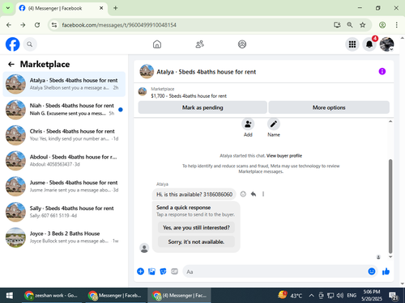Open Atalya conversation in list

pos(64,84)
